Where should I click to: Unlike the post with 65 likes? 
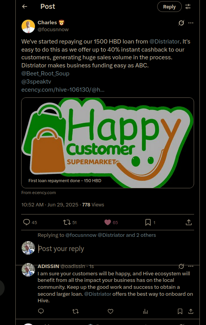click(108, 223)
